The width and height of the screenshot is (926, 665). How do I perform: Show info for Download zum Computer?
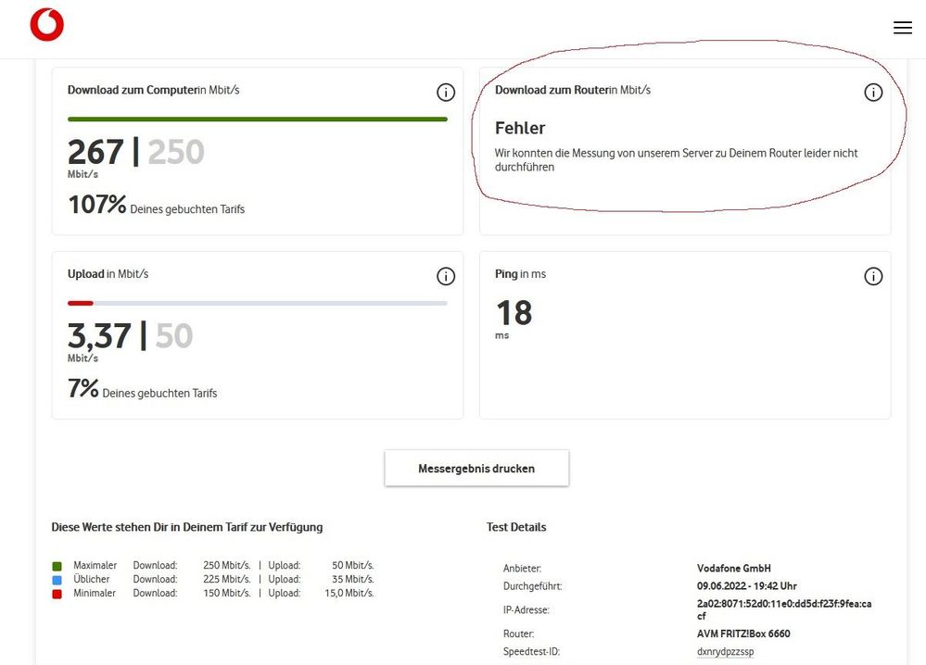(x=446, y=92)
